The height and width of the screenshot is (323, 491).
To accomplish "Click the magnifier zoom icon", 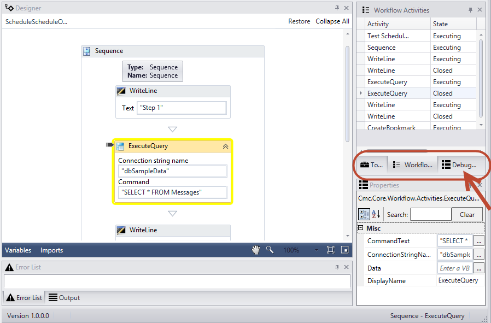I will pyautogui.click(x=270, y=250).
